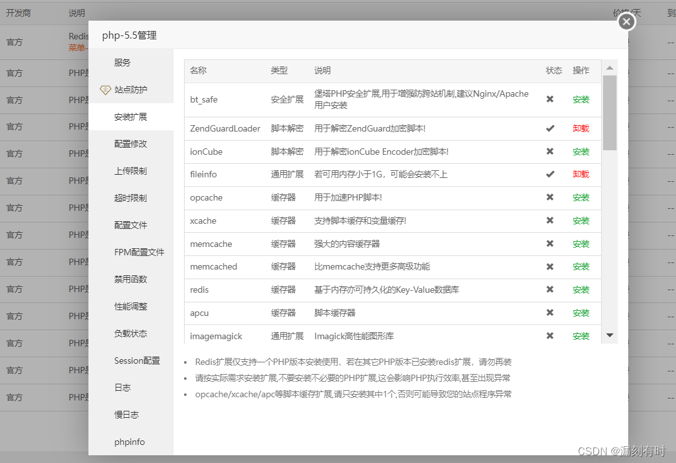The height and width of the screenshot is (463, 676).
Task: Install the ionCube decoder extension
Action: tap(580, 151)
